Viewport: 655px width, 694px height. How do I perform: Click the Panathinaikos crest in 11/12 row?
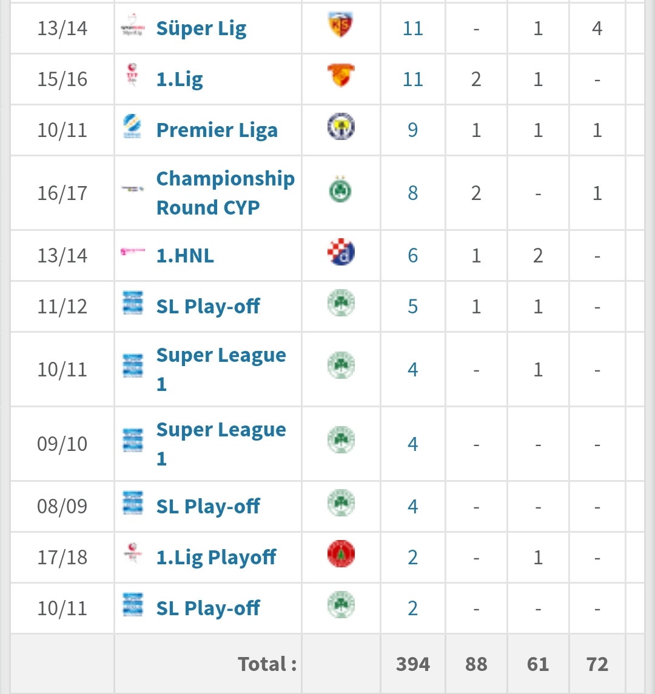[x=341, y=302]
